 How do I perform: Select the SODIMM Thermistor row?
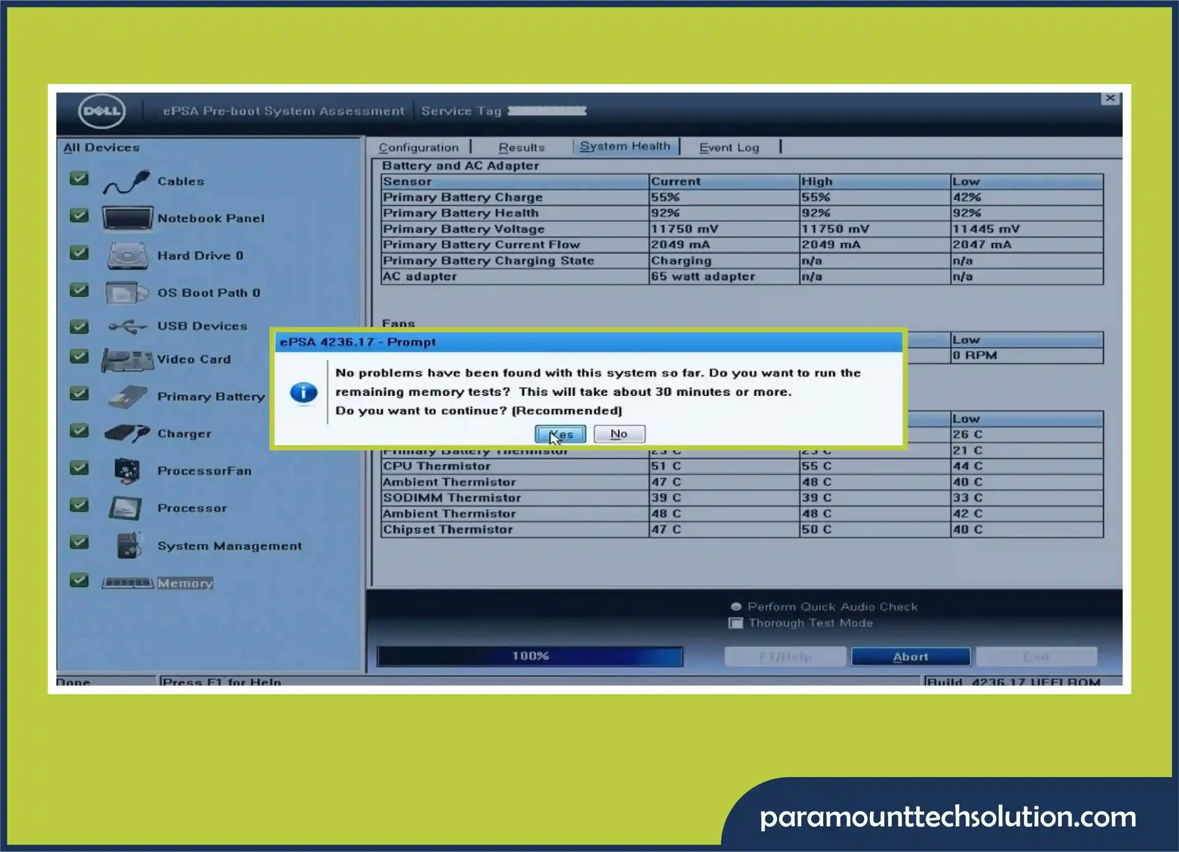(x=742, y=498)
